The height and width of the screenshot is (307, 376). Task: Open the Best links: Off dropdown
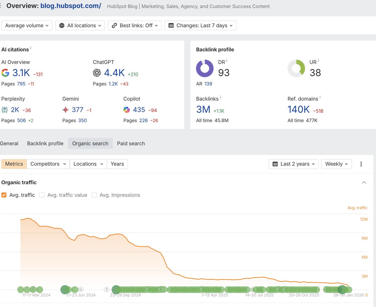(x=135, y=25)
